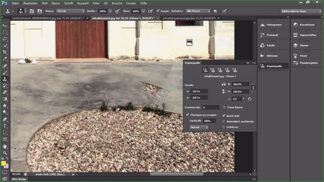Switch to verkruemmen document tab

48,18
